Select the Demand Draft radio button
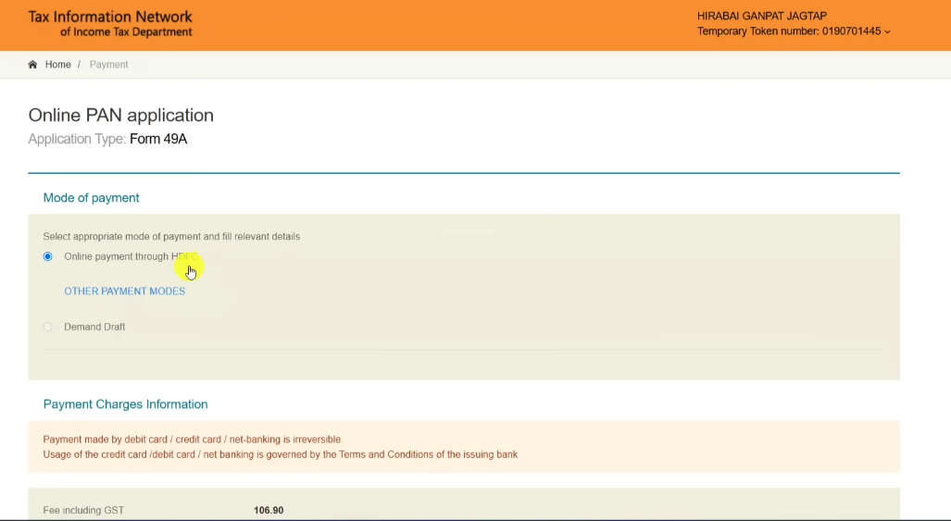951x521 pixels. (48, 327)
